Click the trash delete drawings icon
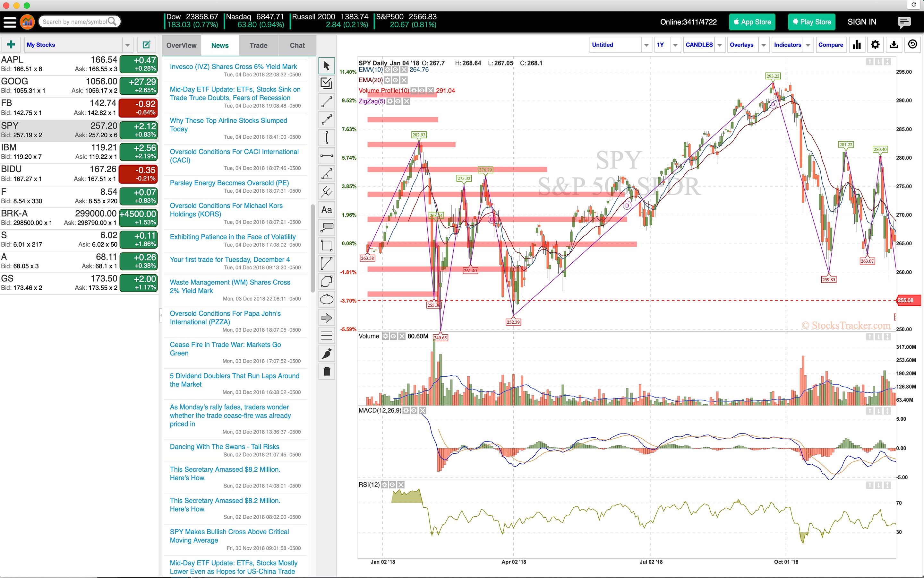The width and height of the screenshot is (924, 578). coord(327,371)
